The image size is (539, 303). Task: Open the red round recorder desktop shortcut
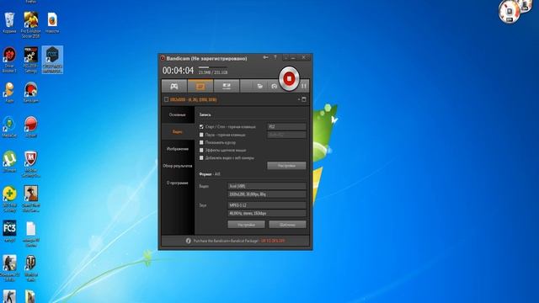coord(30,127)
